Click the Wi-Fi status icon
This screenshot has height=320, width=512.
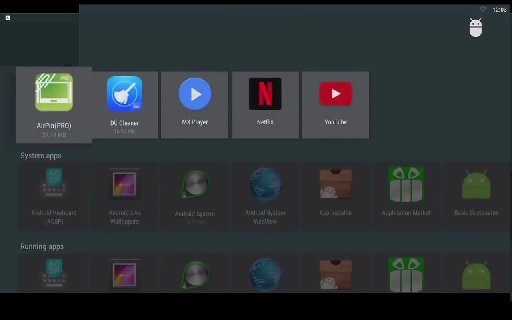pyautogui.click(x=482, y=9)
